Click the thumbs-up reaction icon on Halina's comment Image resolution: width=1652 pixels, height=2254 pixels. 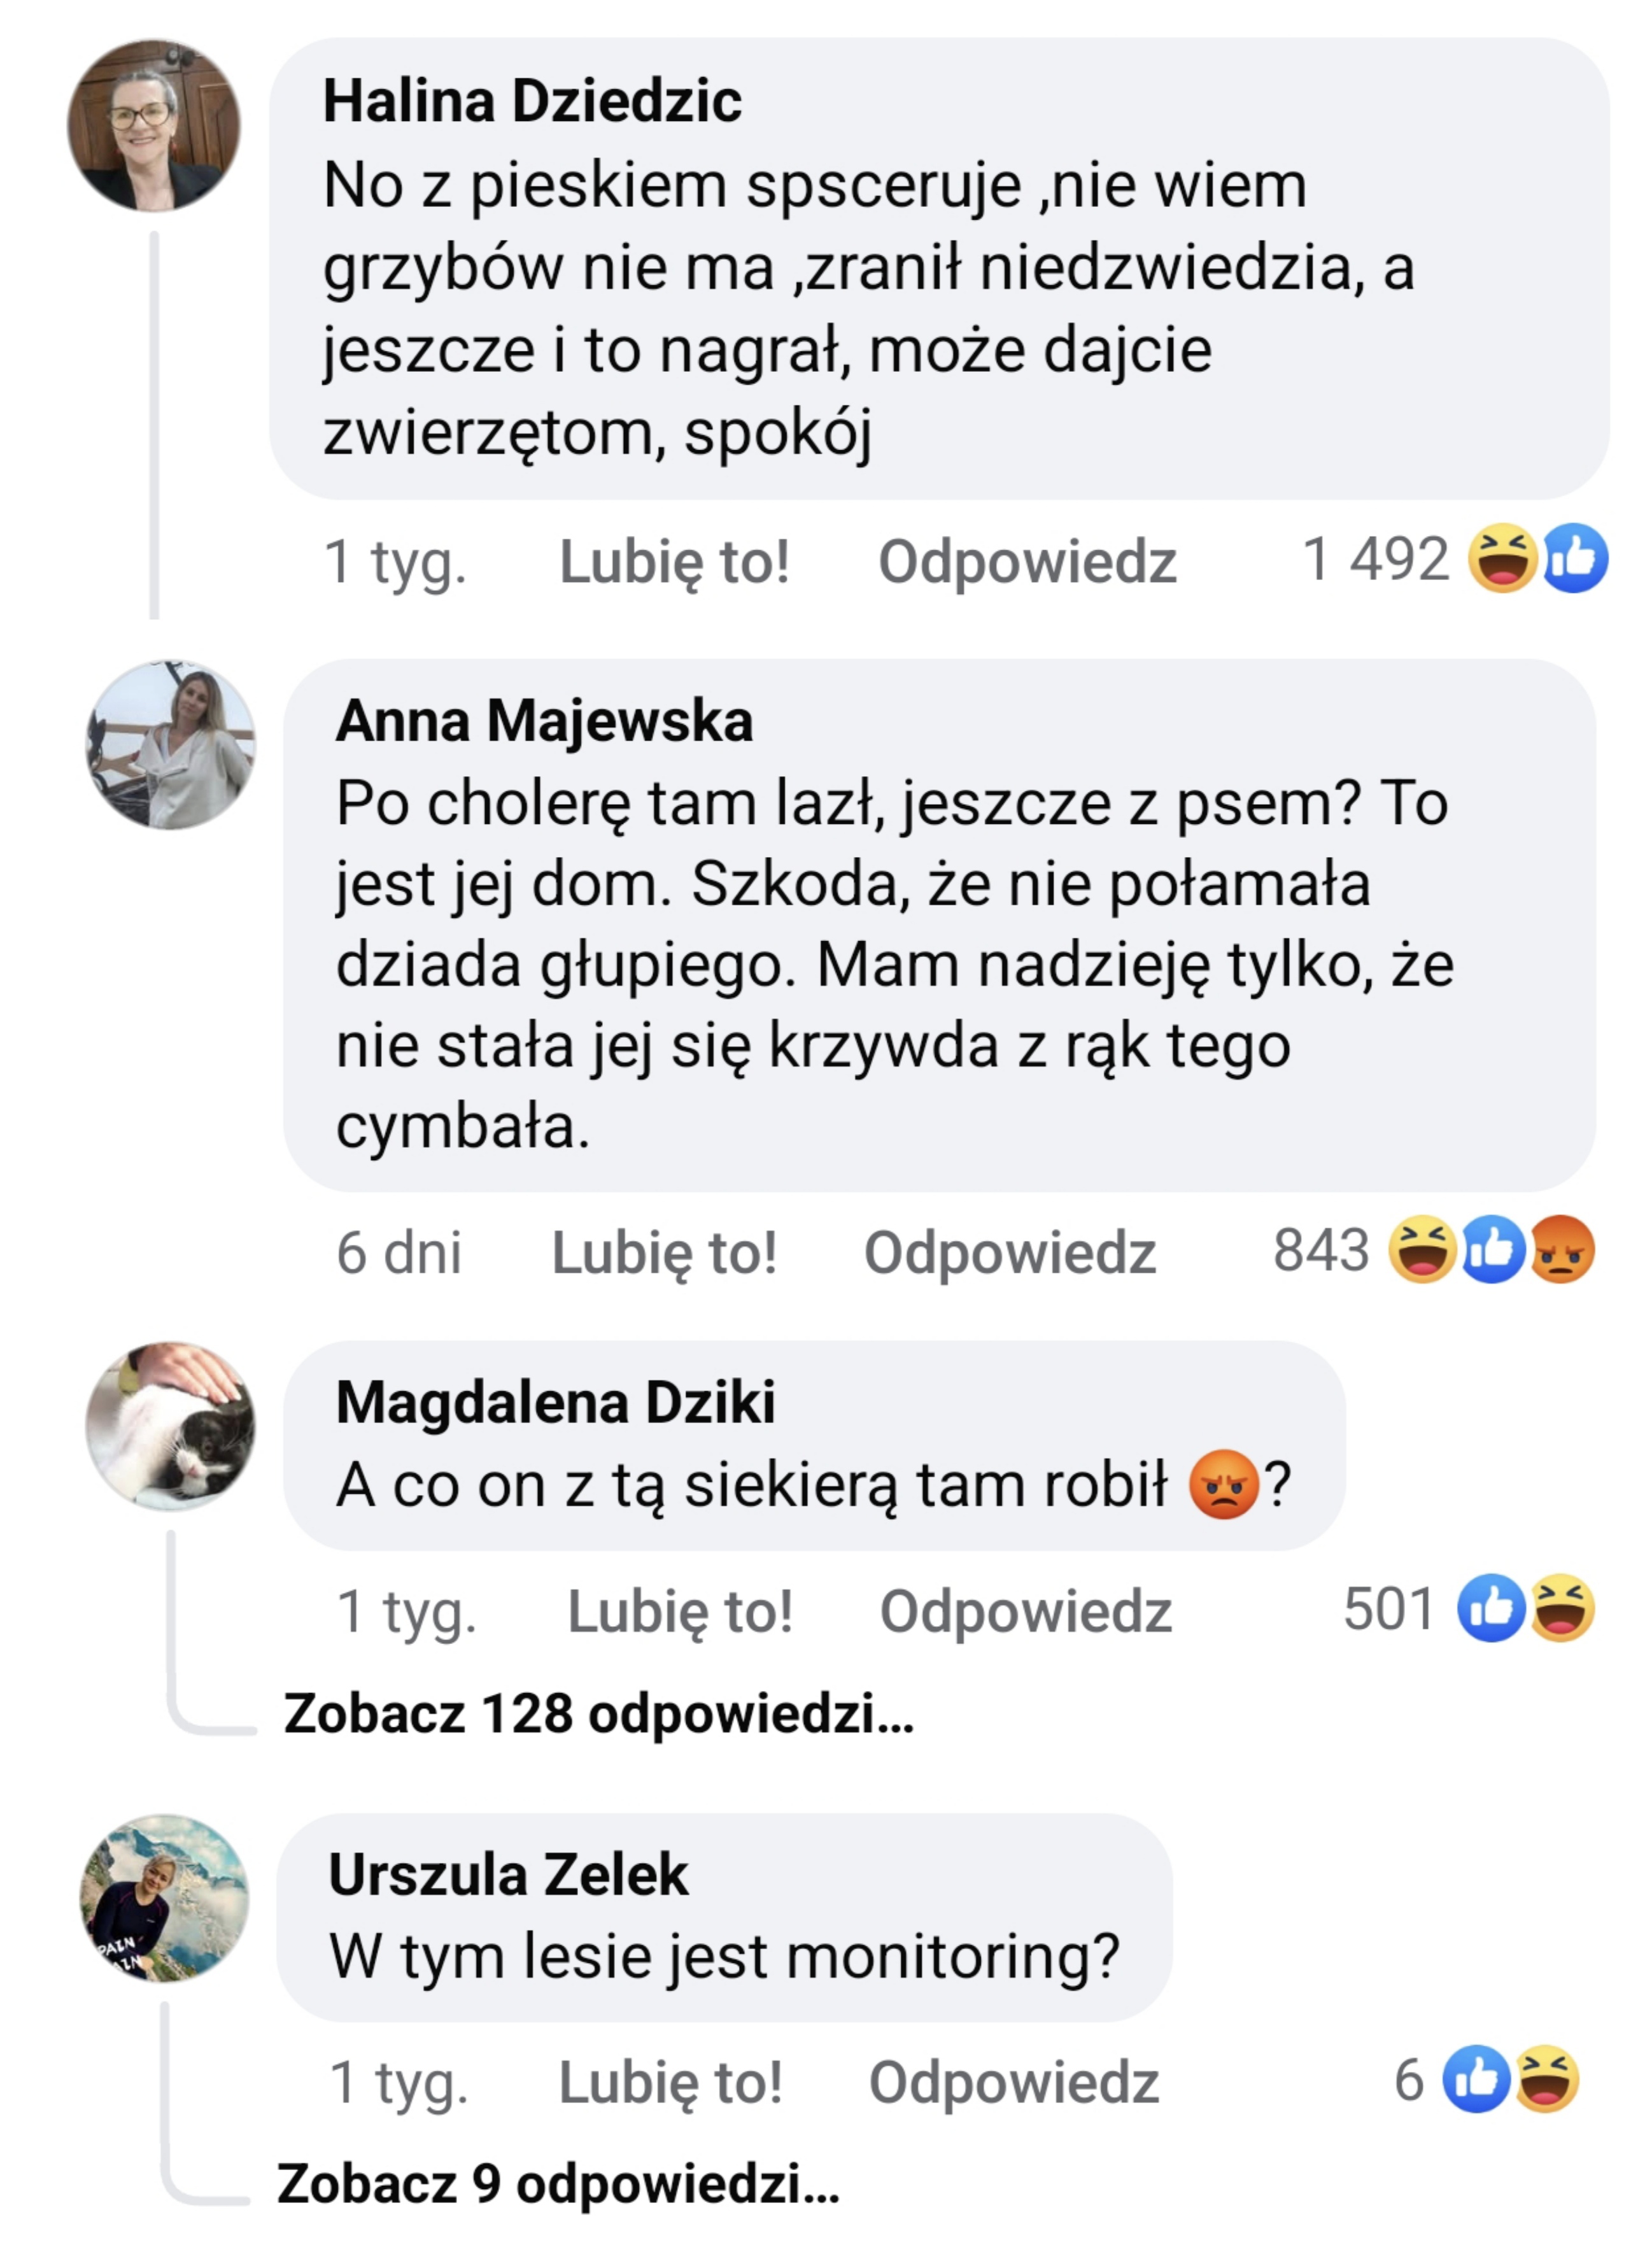point(1575,558)
